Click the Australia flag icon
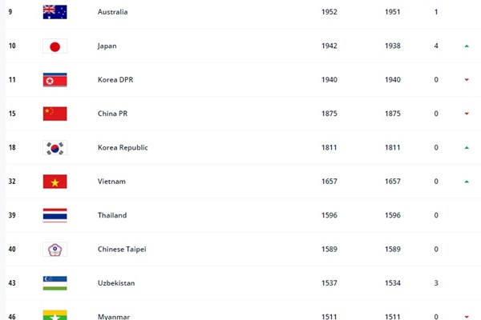Viewport: 481px width, 320px height. (x=55, y=12)
